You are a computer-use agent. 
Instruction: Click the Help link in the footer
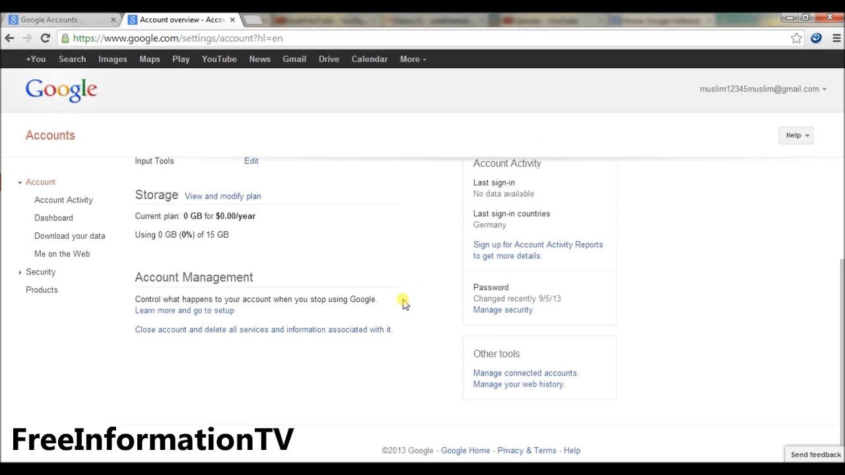[572, 451]
